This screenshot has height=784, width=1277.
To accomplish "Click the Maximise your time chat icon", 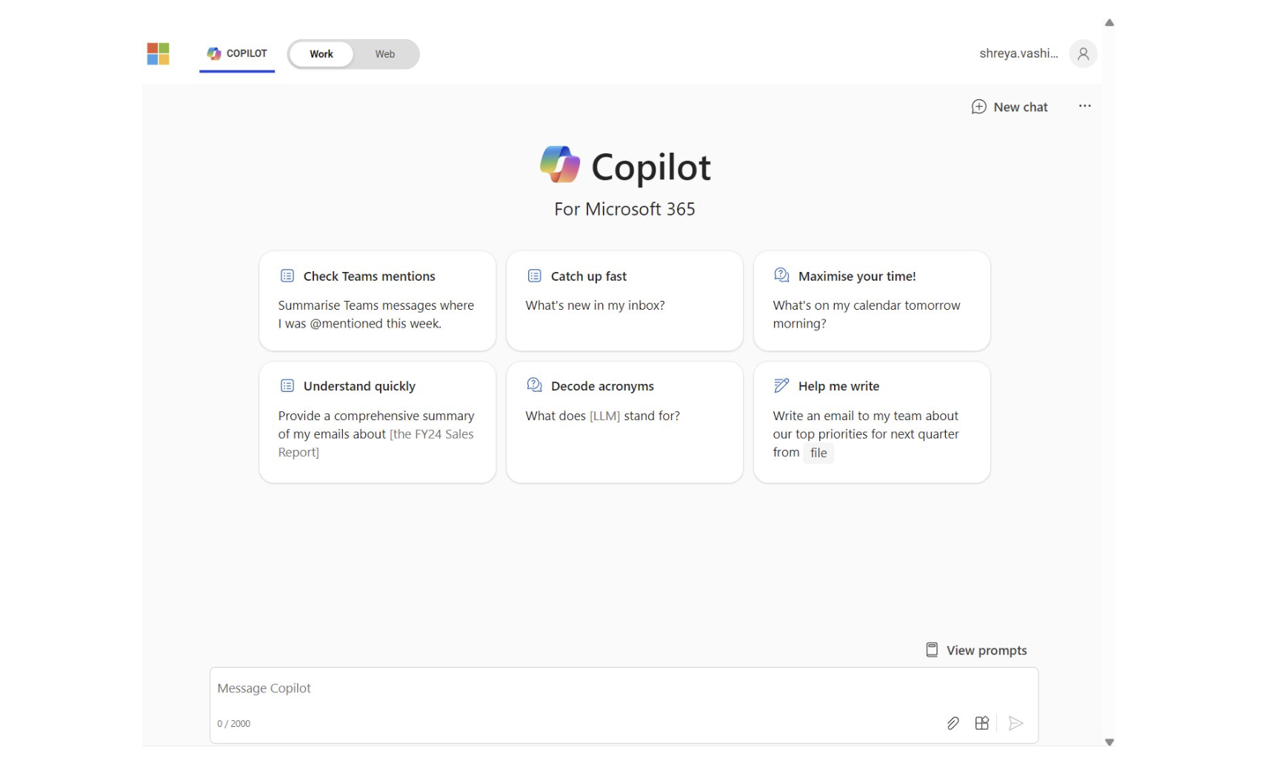I will (781, 275).
